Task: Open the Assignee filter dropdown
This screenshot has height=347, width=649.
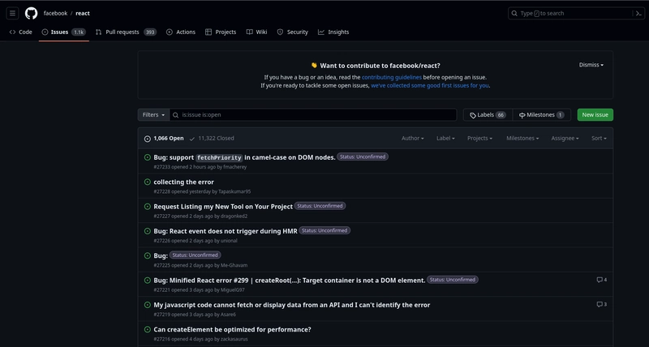Action: [x=565, y=138]
